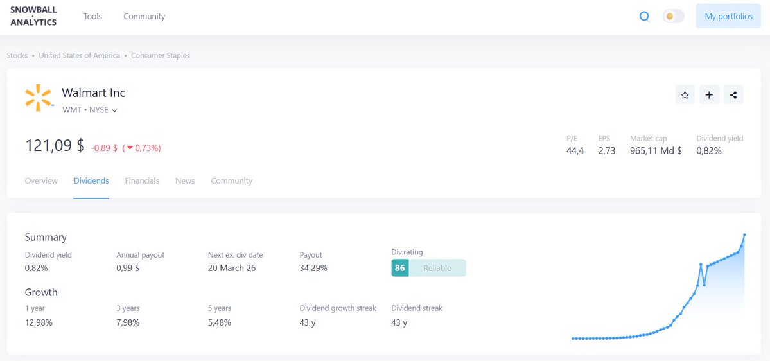Click header Dividend yield 0,82% value
770x361 pixels.
(709, 151)
